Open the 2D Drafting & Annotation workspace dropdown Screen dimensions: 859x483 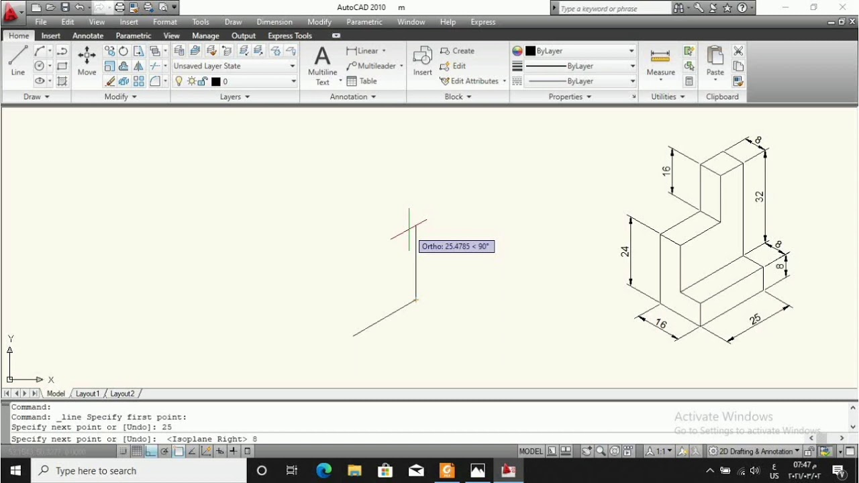(754, 451)
